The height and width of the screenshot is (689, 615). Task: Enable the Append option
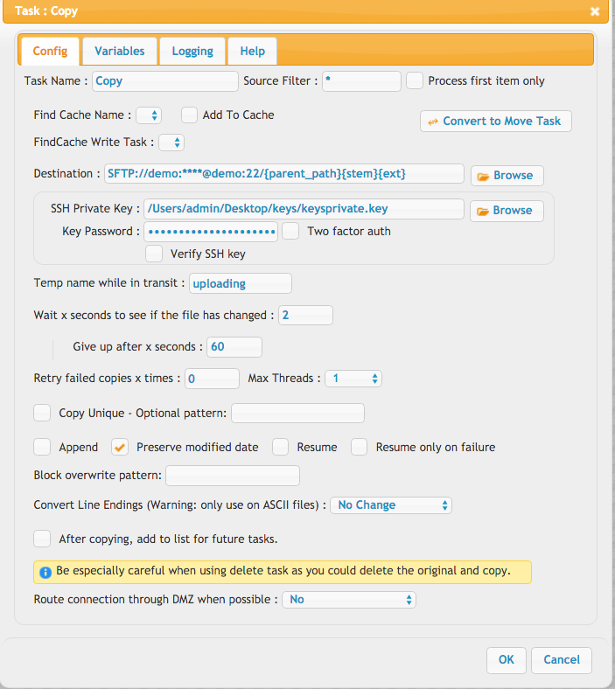42,448
